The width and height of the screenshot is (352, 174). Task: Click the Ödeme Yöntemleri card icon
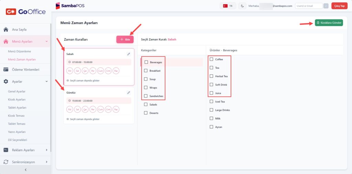tap(6, 69)
